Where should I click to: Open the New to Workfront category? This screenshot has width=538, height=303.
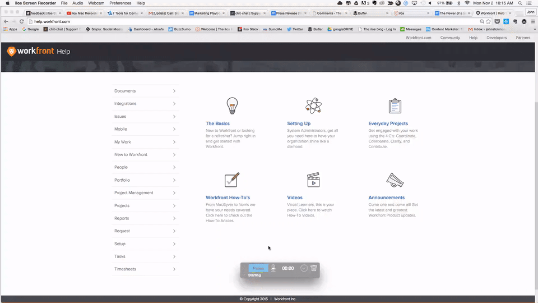[145, 155]
